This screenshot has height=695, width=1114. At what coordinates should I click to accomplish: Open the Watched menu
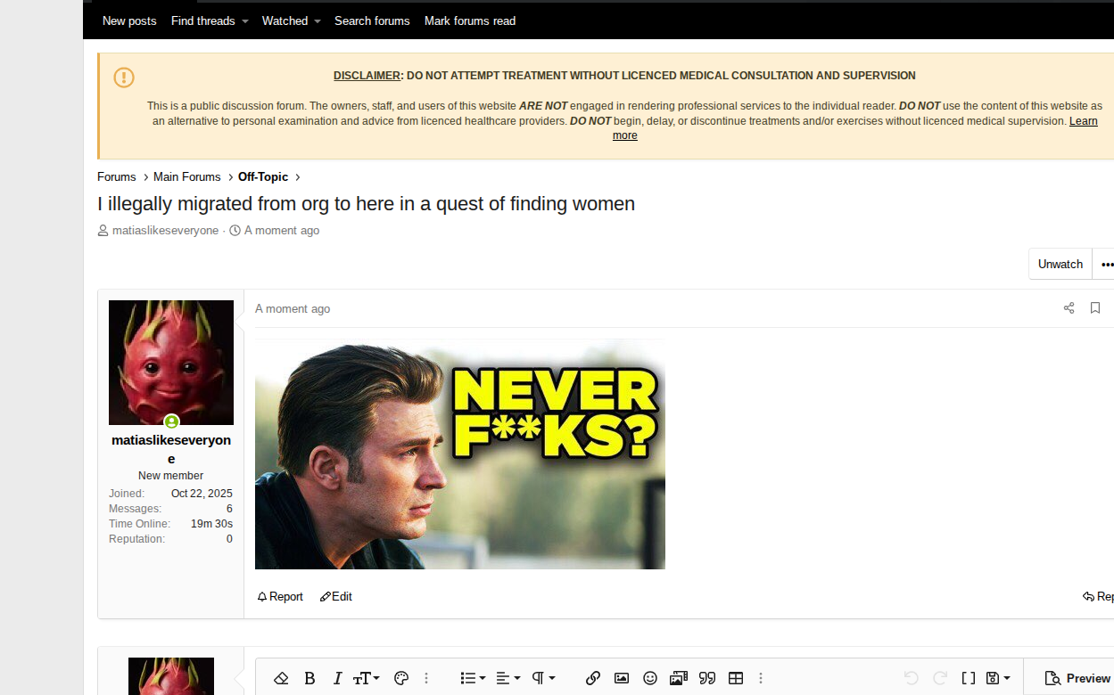[x=291, y=20]
